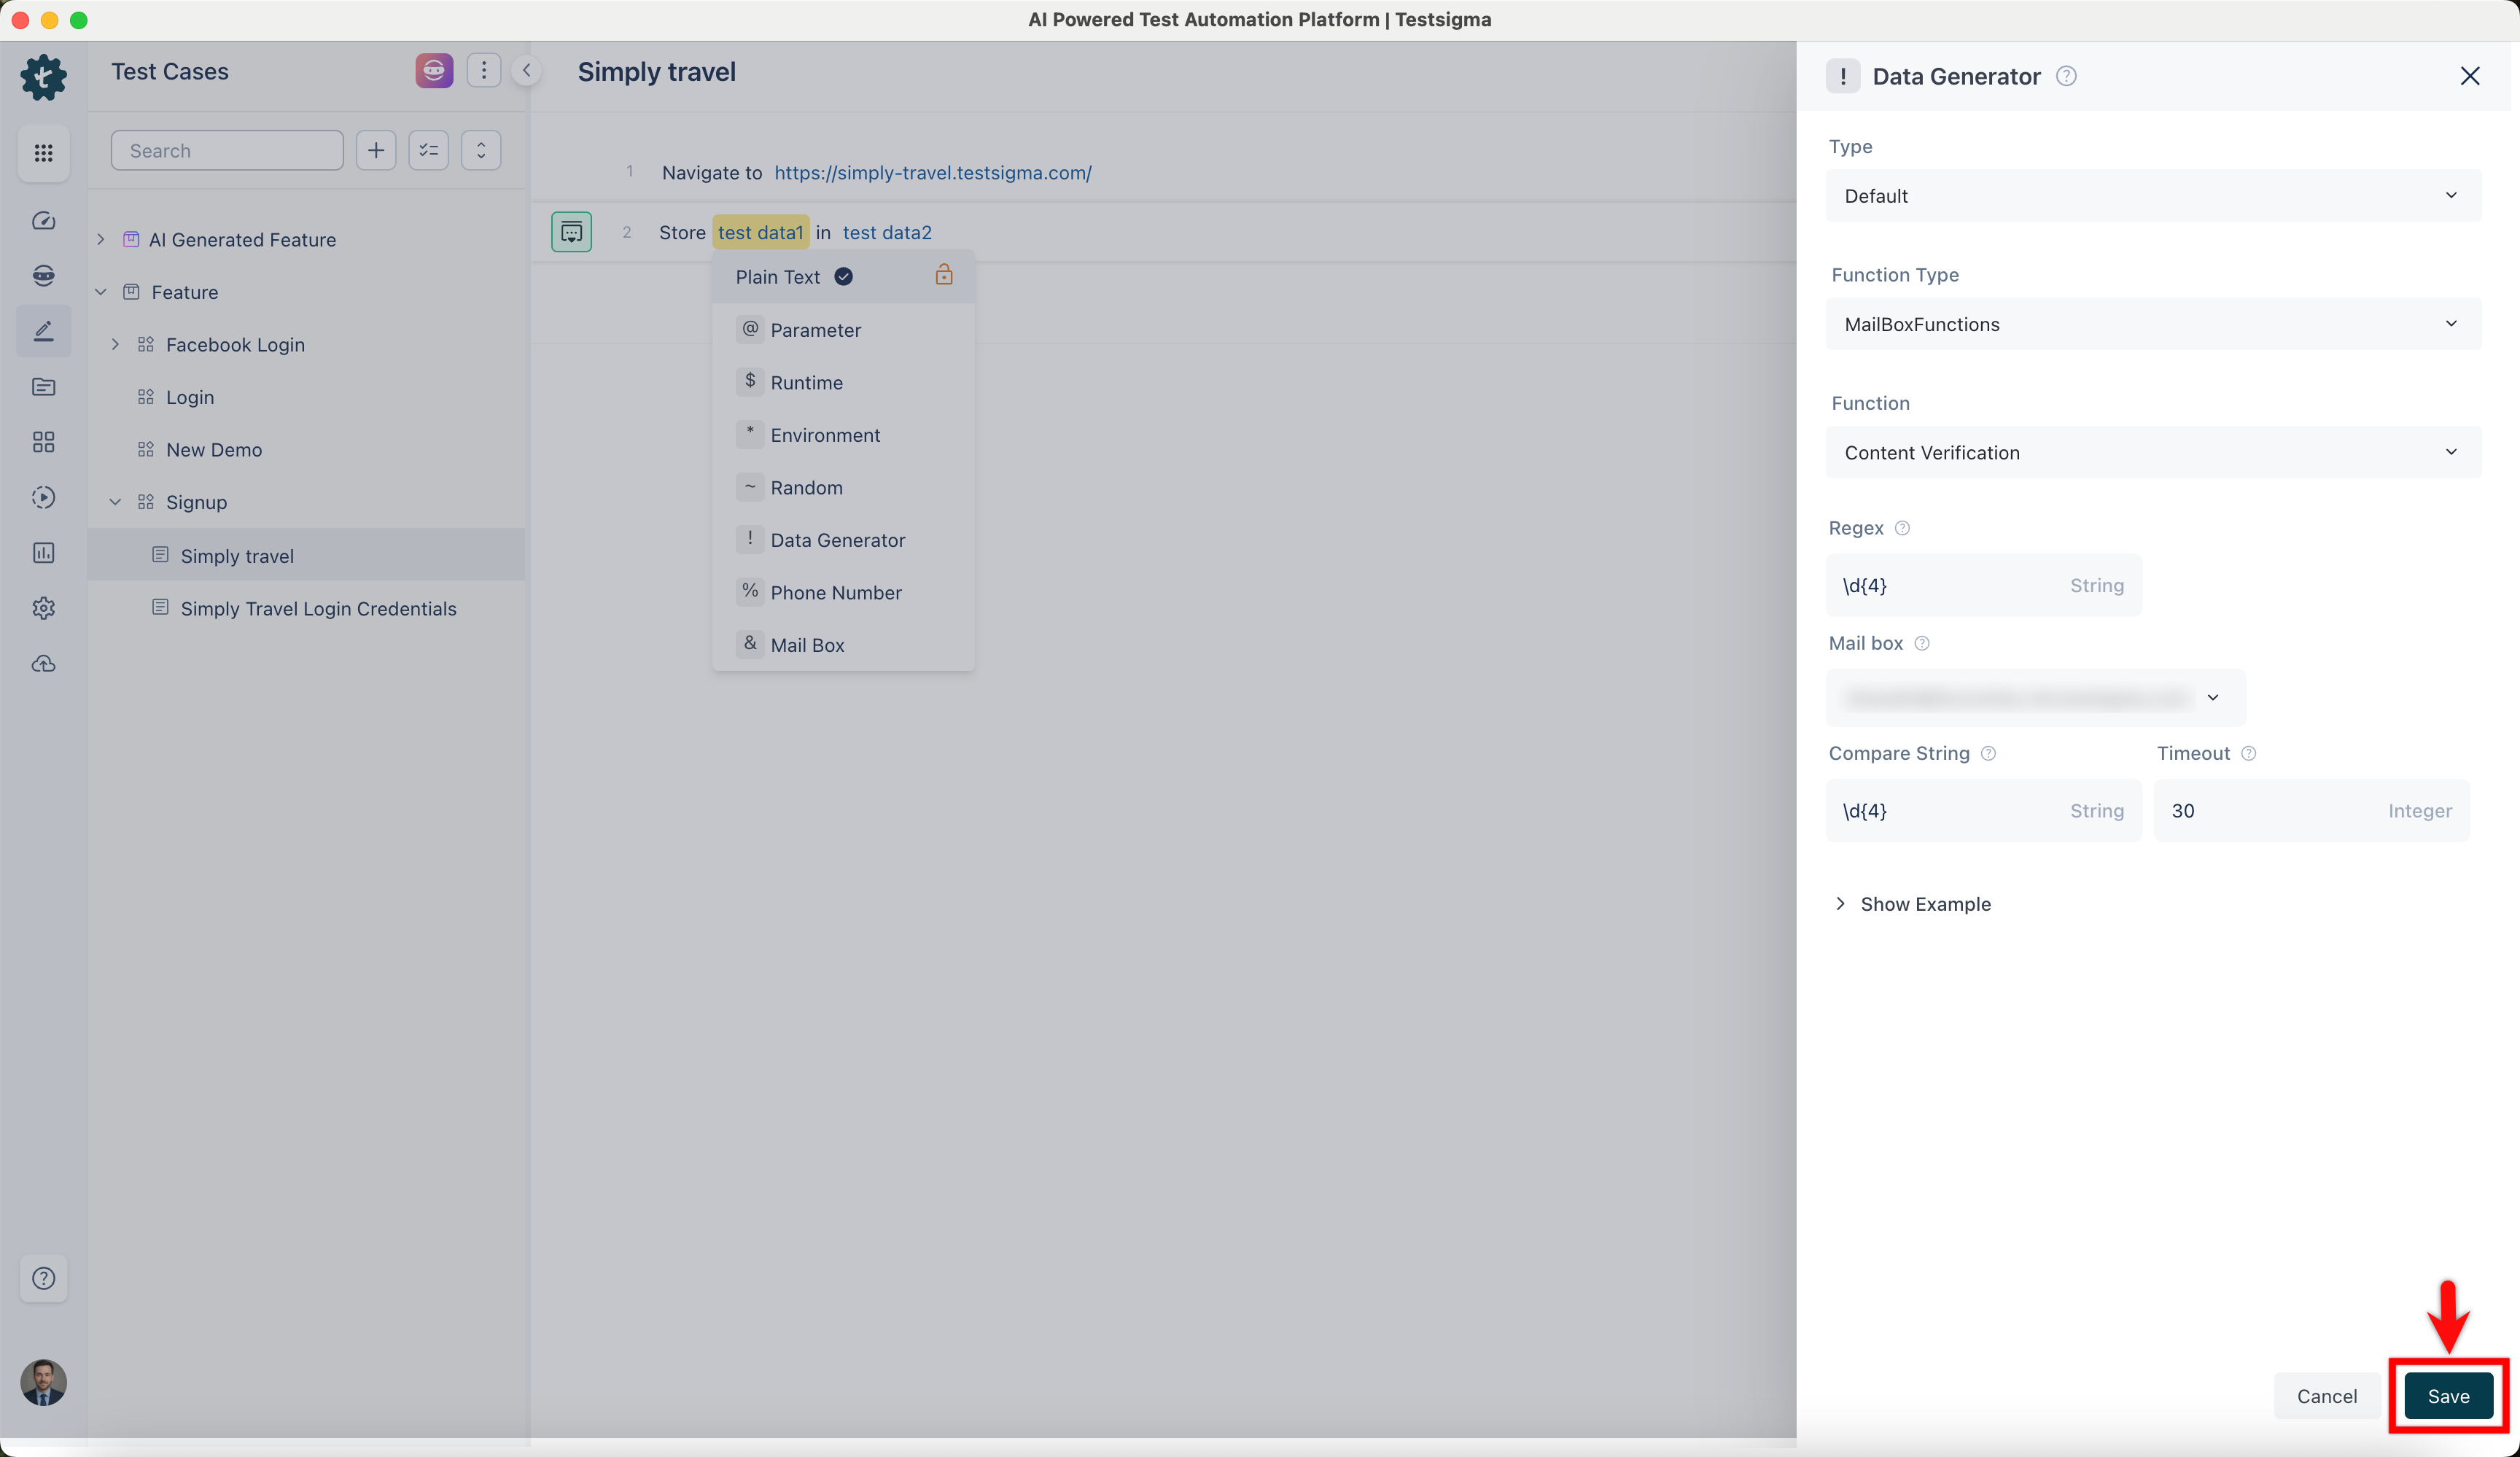Select Runtime data type
This screenshot has width=2520, height=1457.
pos(843,382)
